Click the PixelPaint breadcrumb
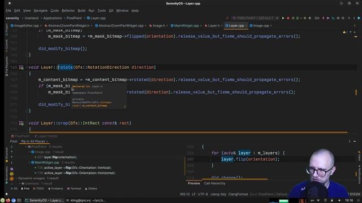Screen dimensions: 362x203 pyautogui.click(x=74, y=18)
